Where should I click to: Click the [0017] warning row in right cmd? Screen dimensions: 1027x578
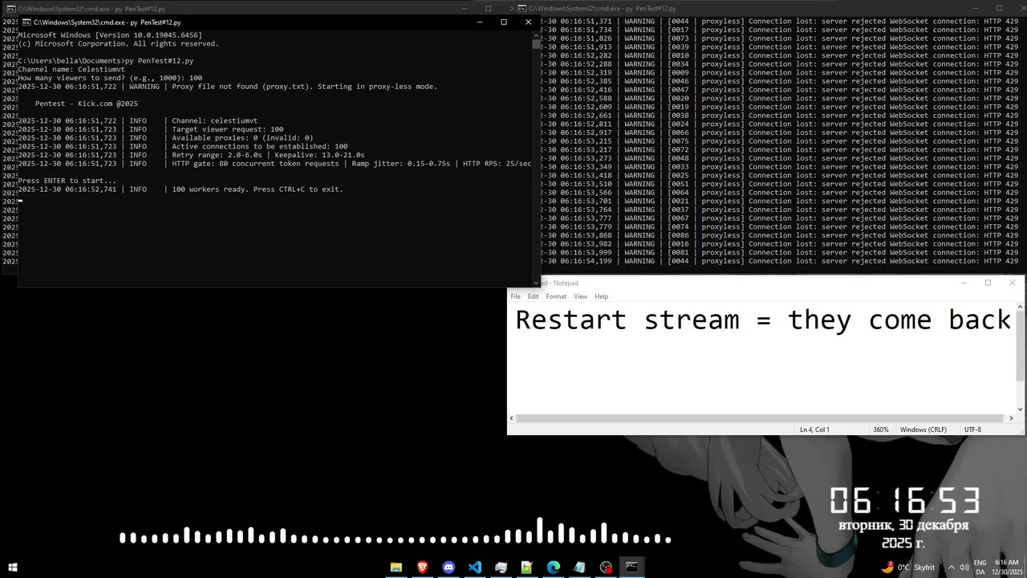[780, 30]
